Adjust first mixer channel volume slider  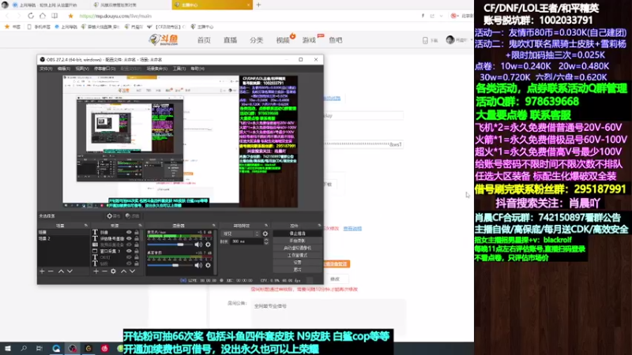click(170, 245)
